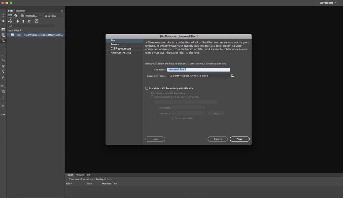343x198 pixels.
Task: Open the Local view dropdown
Action: [x=53, y=16]
